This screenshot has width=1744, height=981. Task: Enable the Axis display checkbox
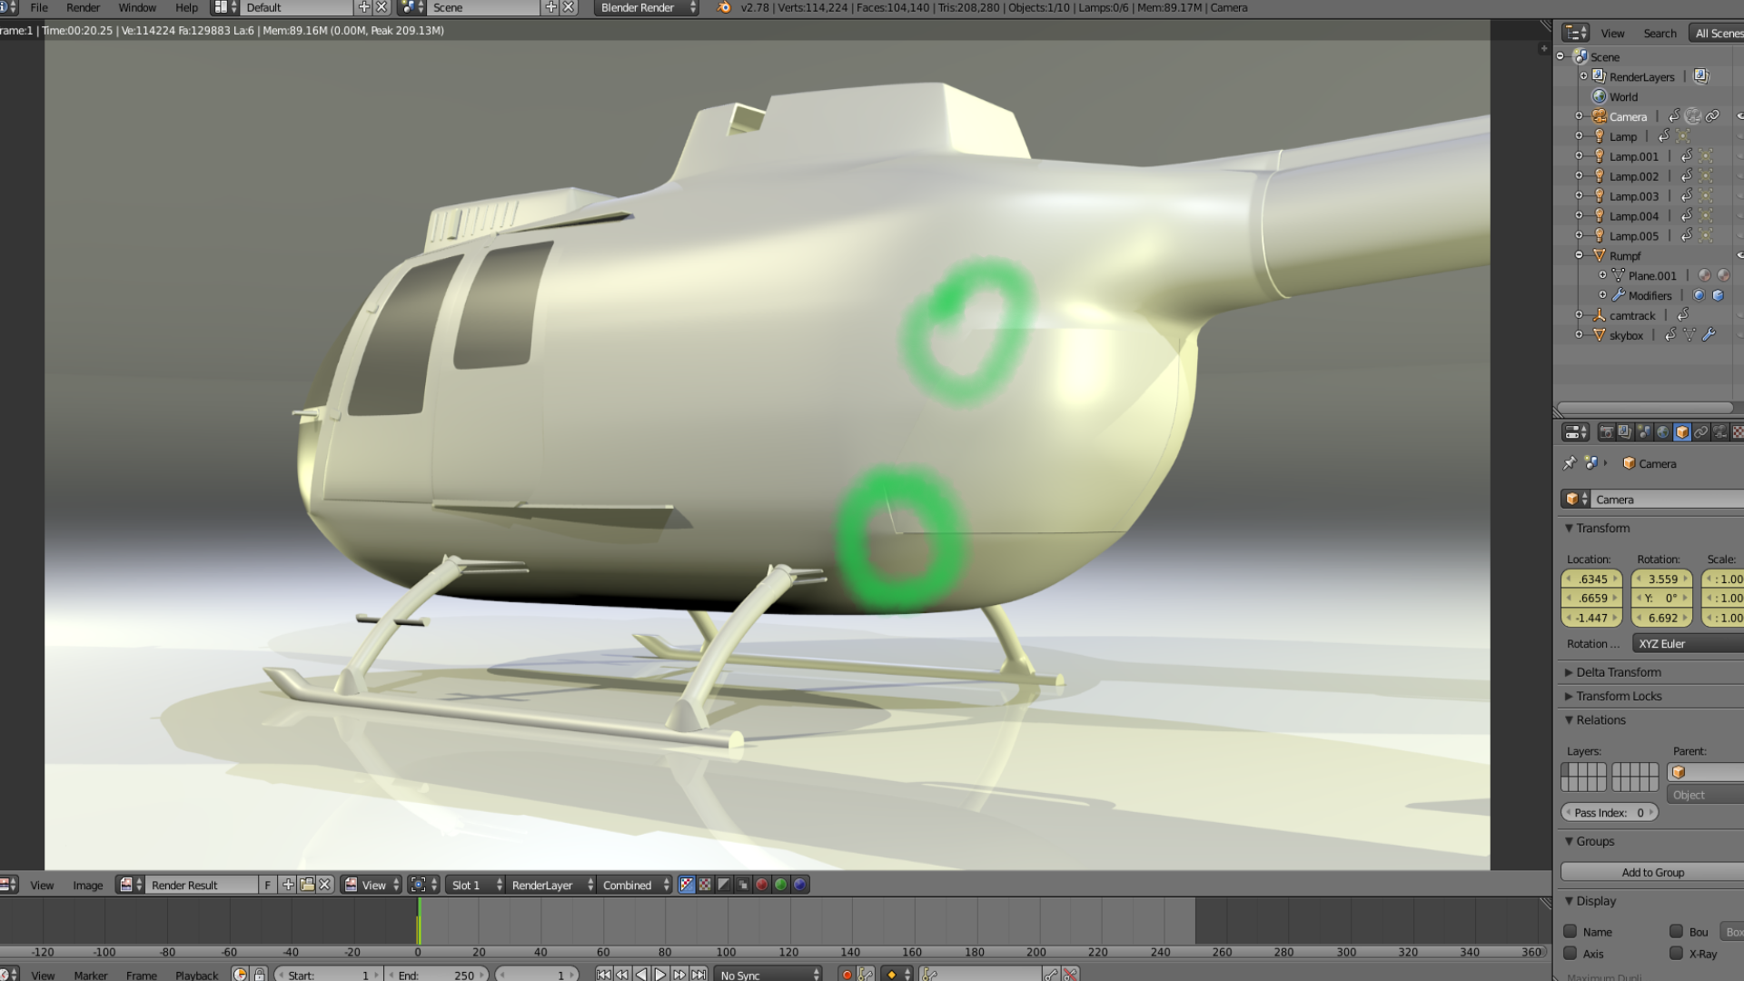click(1570, 953)
